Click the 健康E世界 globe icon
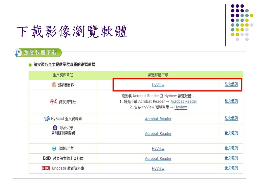The width and height of the screenshot is (259, 194). tap(54, 149)
